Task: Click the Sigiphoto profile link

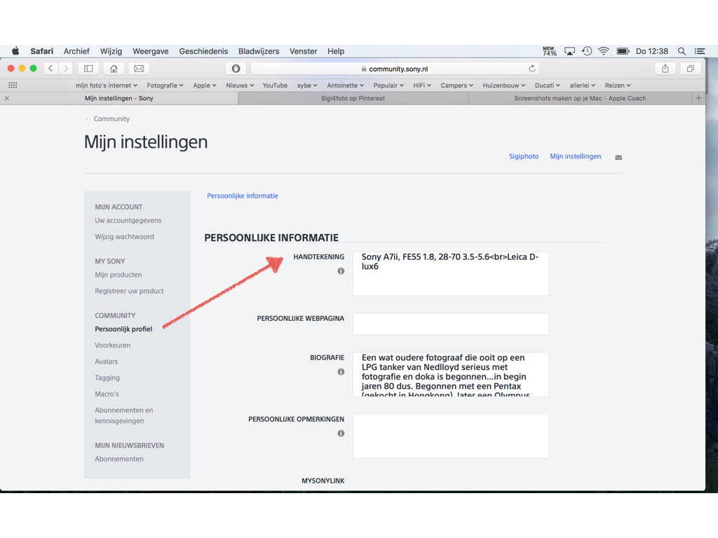Action: pyautogui.click(x=524, y=156)
